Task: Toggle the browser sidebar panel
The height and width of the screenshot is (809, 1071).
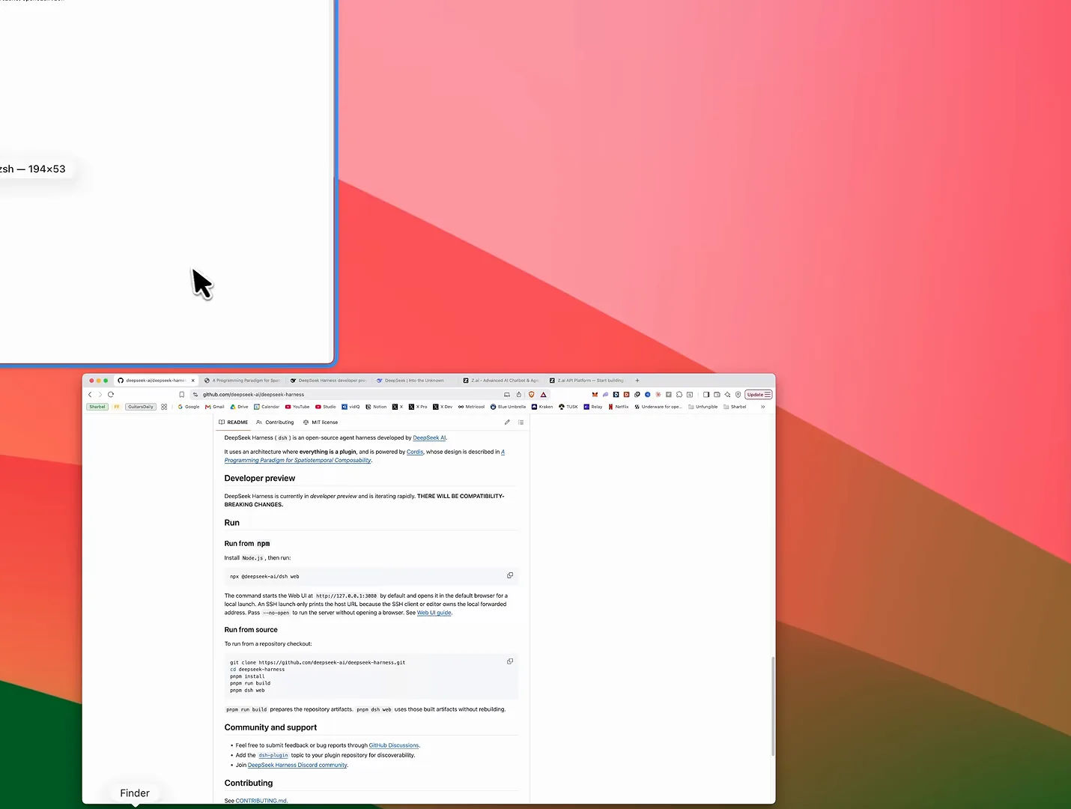Action: [x=706, y=395]
